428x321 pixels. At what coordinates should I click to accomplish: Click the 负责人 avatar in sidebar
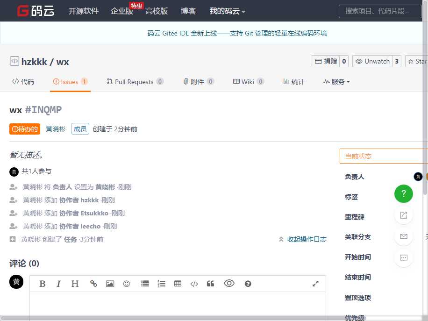pos(418,177)
